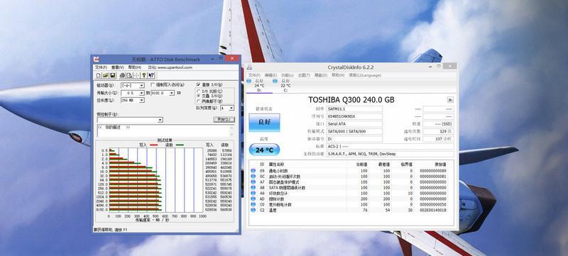Click the New file icon in ATTO toolbar
Screen dimensions: 568x256
[99, 75]
